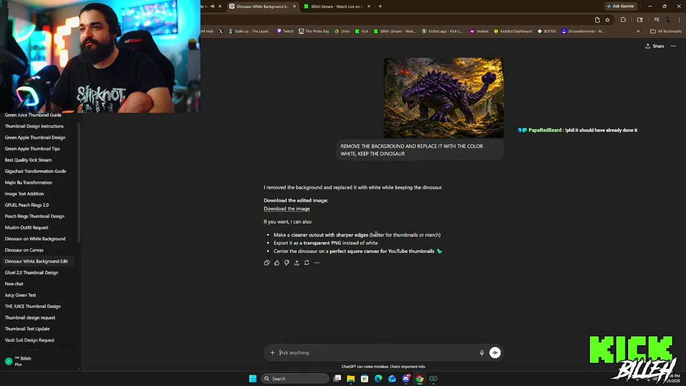
Task: Close the Billeh Stream tab
Action: coord(369,6)
